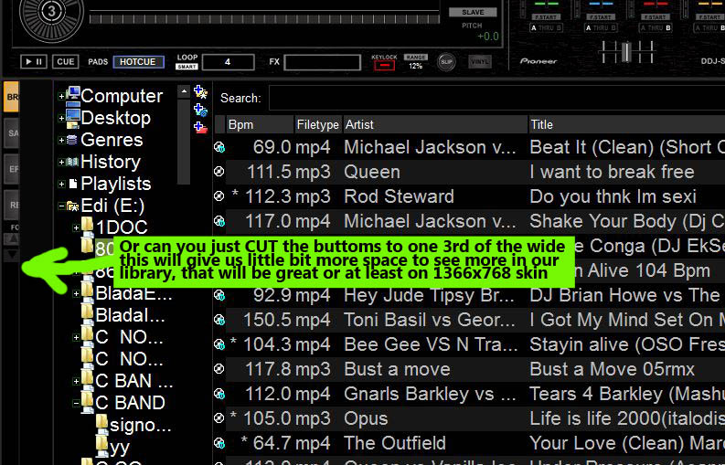The image size is (725, 465).
Task: Click disc icon of Bust a move row
Action: [219, 369]
